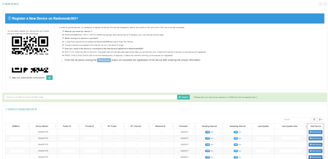Sort by ID(MAC) using its sort arrows

[x=28, y=126]
